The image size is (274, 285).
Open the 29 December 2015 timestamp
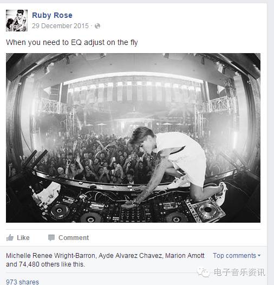click(x=60, y=26)
